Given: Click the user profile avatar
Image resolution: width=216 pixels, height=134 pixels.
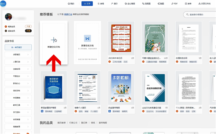Looking at the screenshot, I should click(8, 17).
